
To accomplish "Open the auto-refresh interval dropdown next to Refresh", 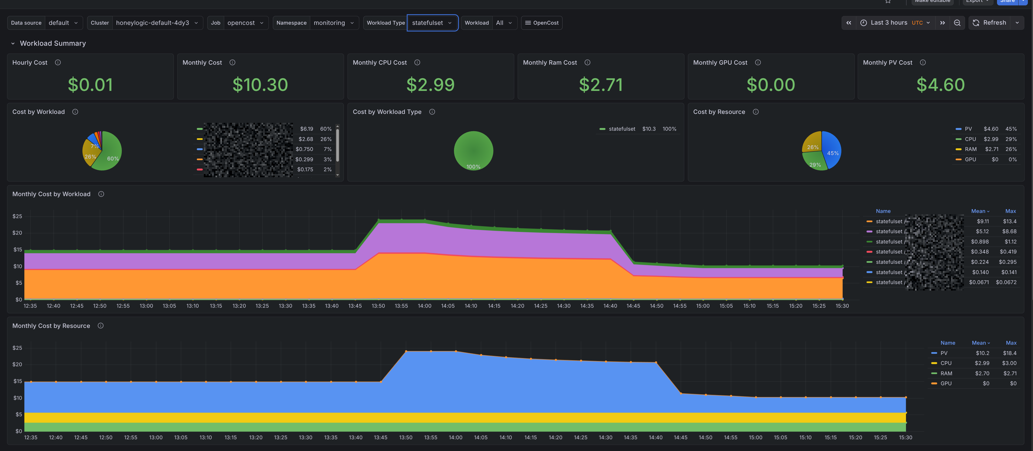I will coord(1017,23).
